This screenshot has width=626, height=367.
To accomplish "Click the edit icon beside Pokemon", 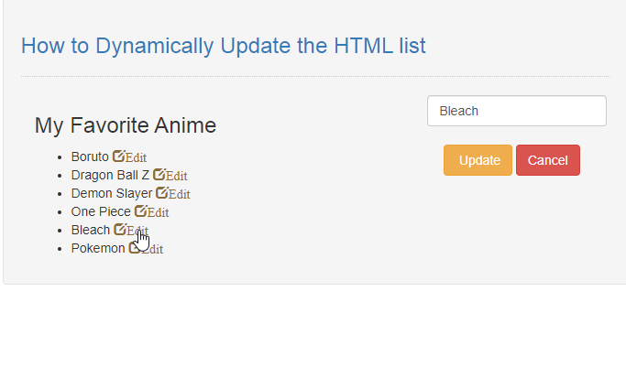I will point(135,247).
